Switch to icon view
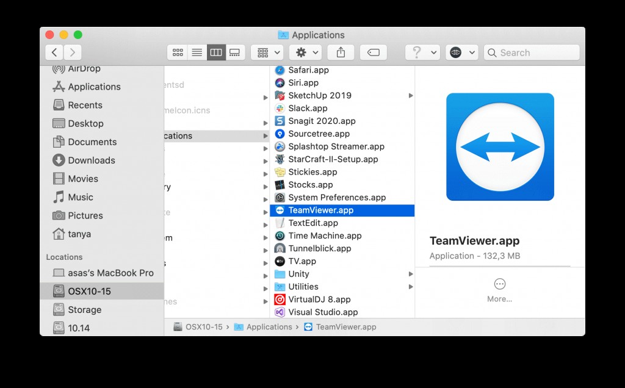Screen dimensions: 625x388 pyautogui.click(x=178, y=52)
